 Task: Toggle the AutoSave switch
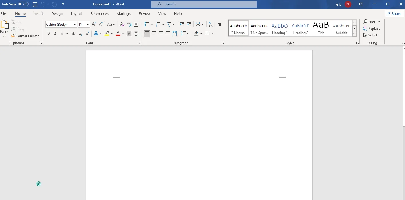(x=23, y=4)
